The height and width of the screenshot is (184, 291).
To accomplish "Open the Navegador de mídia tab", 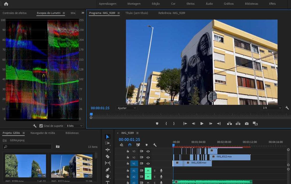I will pos(42,133).
